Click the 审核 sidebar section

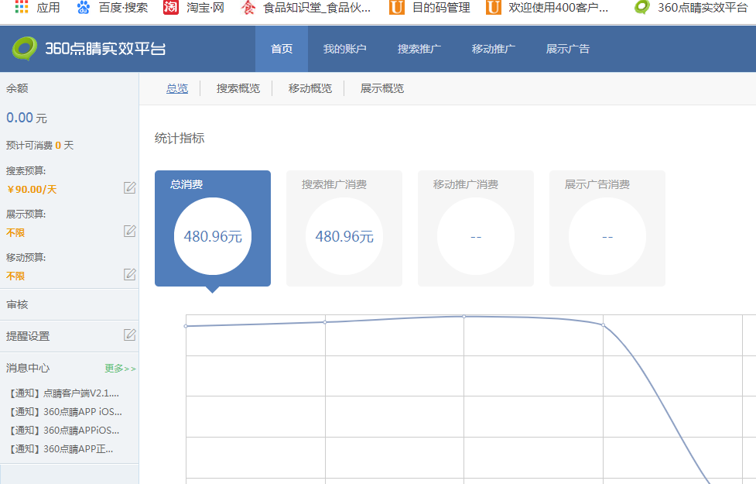click(x=70, y=304)
